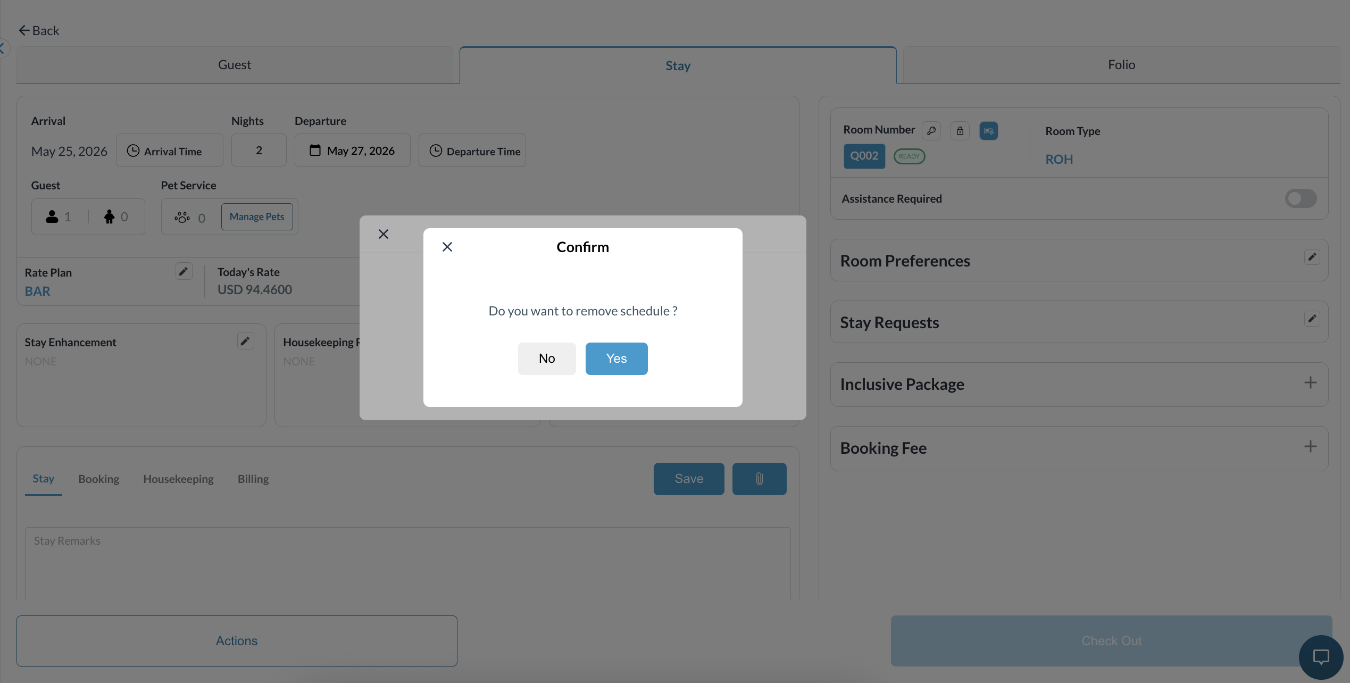Open the Departure date picker

tap(353, 151)
